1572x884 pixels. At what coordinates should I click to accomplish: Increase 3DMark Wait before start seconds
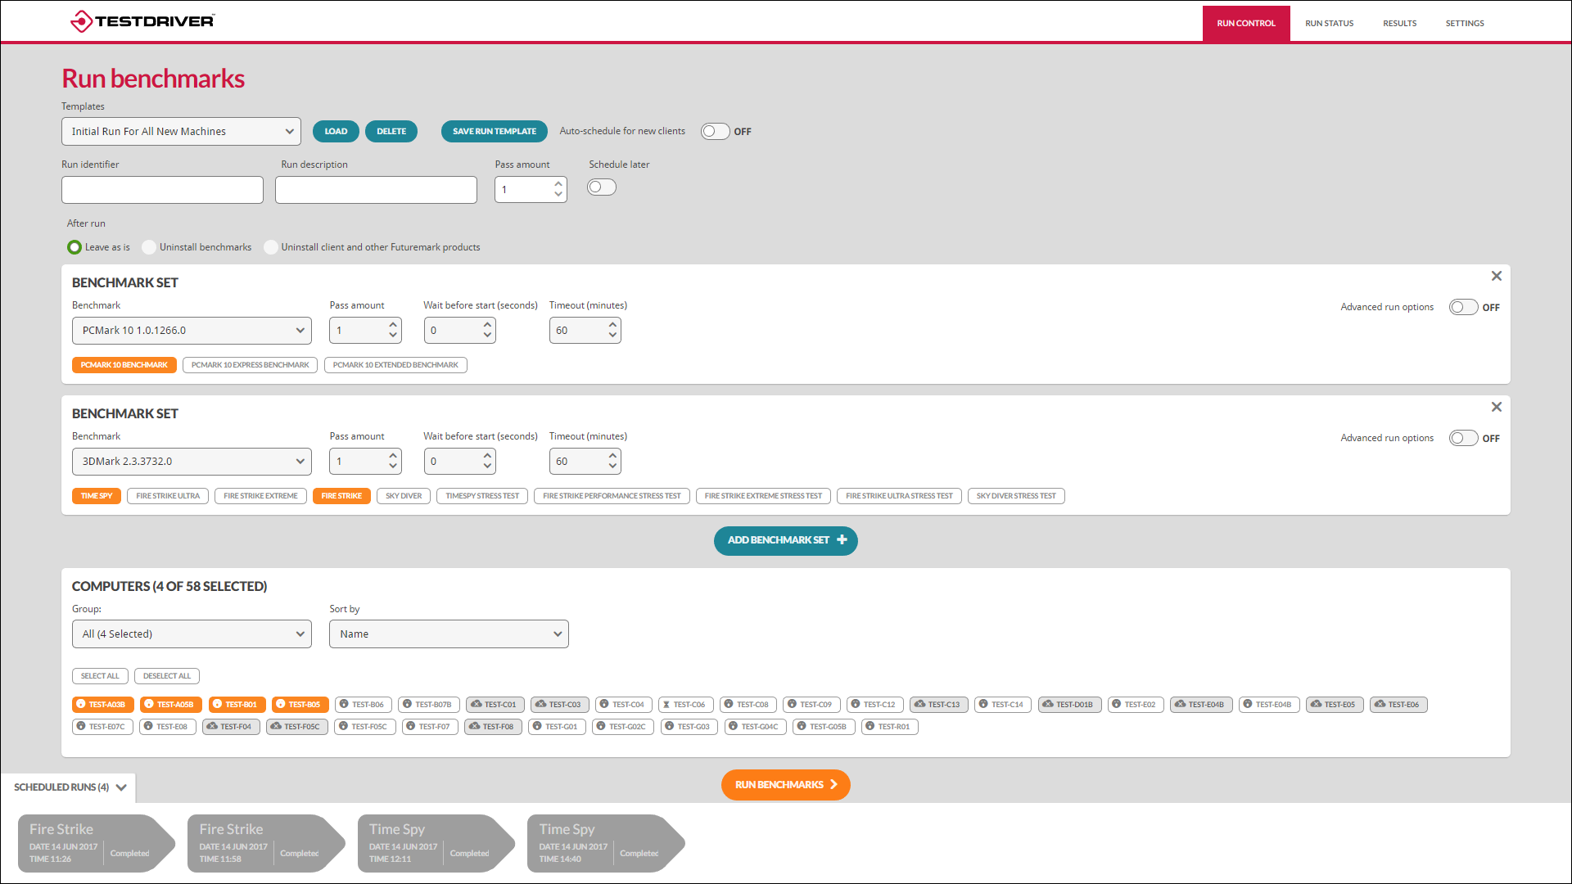[x=487, y=456]
